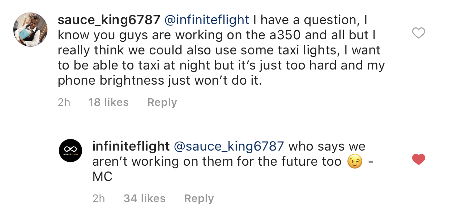This screenshot has width=449, height=219.
Task: Click the "MC" signature in the reply
Action: pos(102,177)
